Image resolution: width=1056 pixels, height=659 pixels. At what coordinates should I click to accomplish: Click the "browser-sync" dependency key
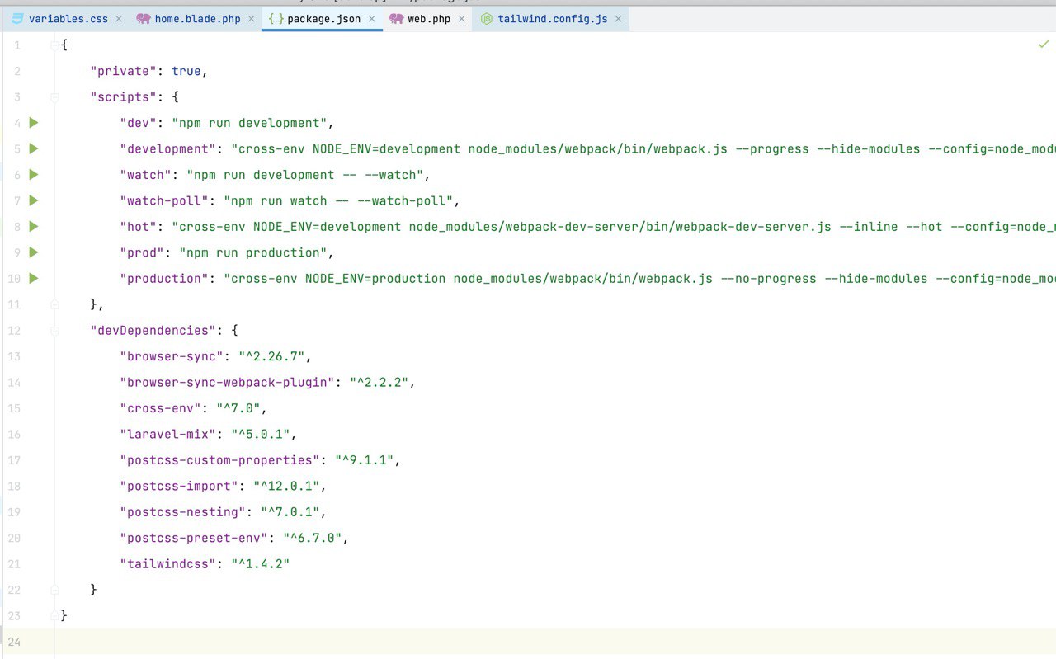point(172,356)
